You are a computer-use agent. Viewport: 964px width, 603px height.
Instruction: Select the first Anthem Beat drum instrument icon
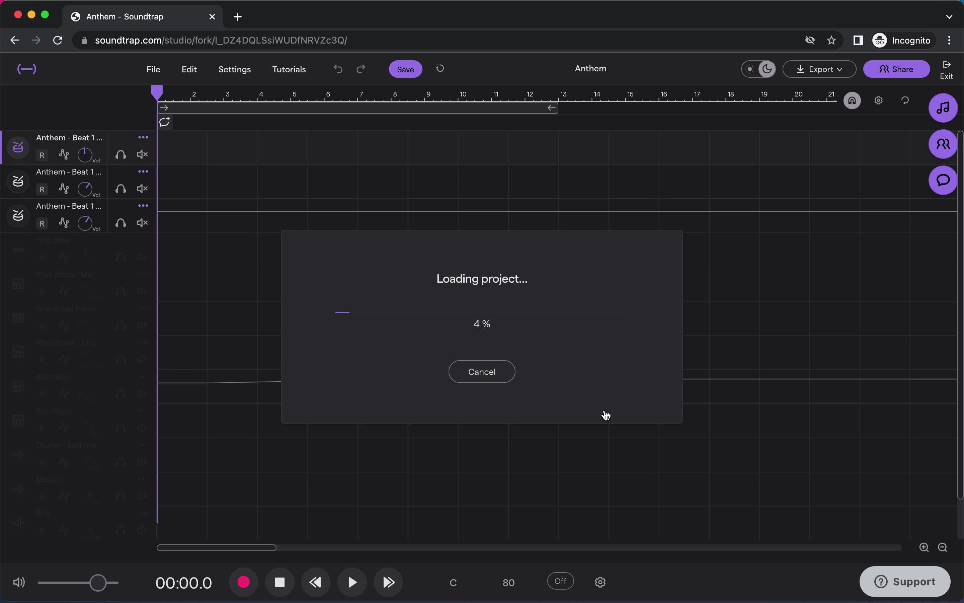[18, 147]
